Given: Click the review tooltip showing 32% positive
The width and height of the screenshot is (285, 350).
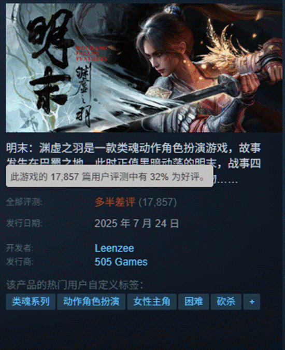Looking at the screenshot, I should [x=109, y=176].
